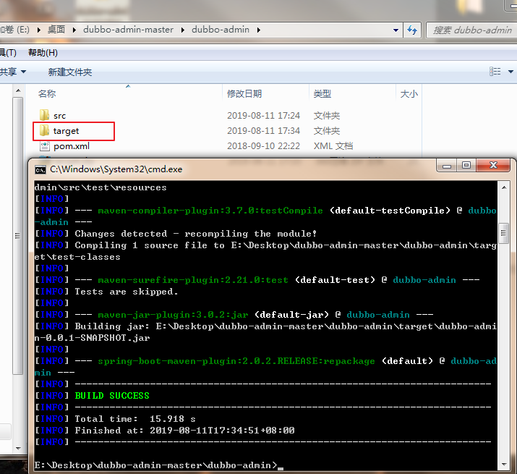Screen dimensions: 517x474
Task: Sort by 类型 column header
Action: point(322,94)
